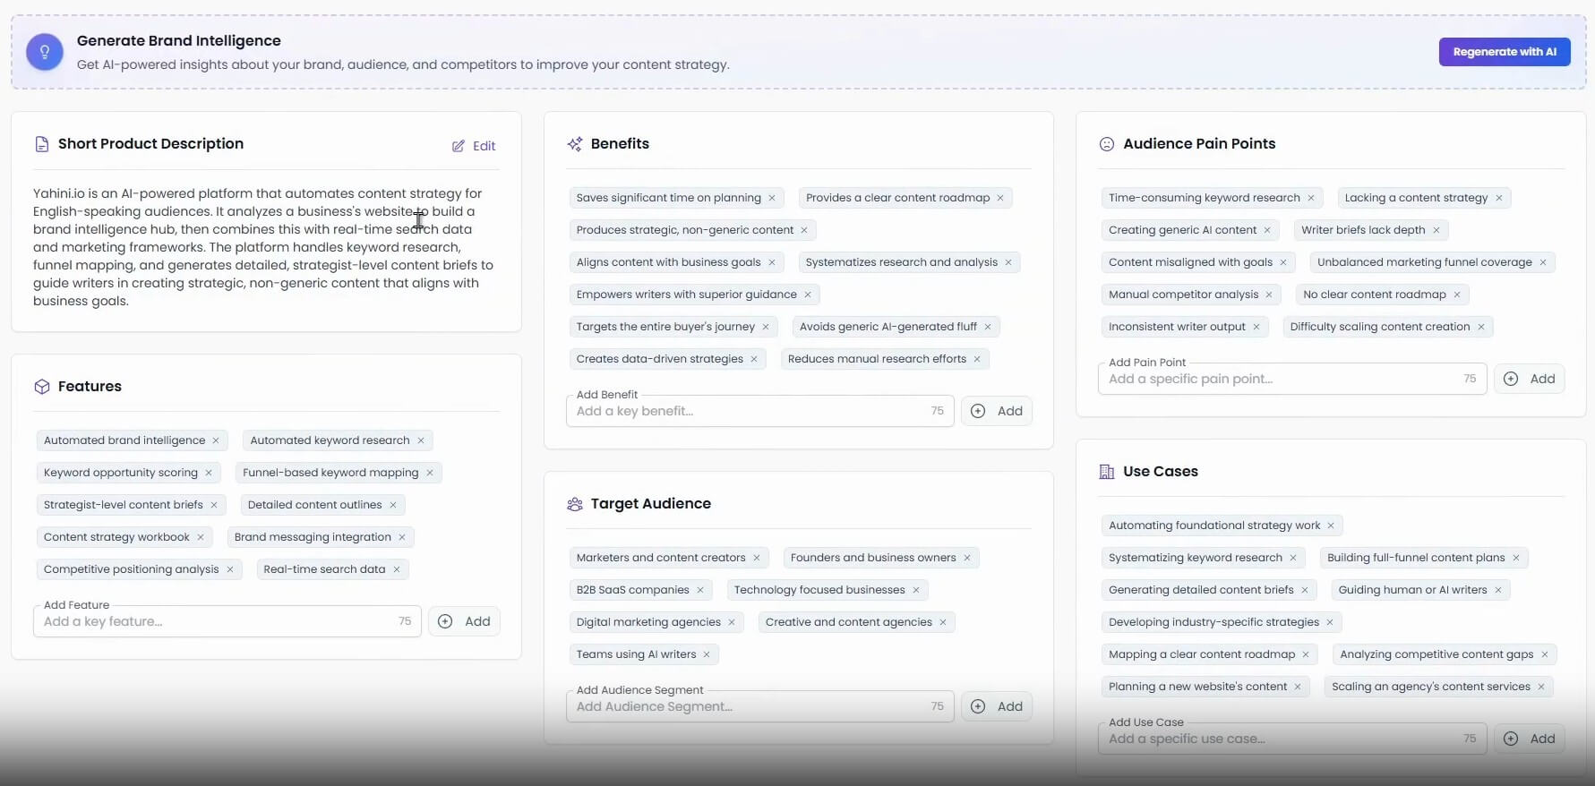Remove the 'Automated brand intelligence' feature tag
1595x786 pixels.
pos(216,440)
